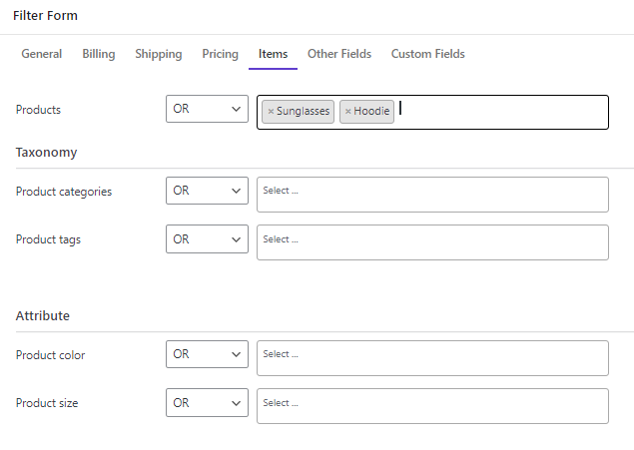The image size is (634, 450).
Task: Click the Taxonomy section heading
Action: (47, 153)
